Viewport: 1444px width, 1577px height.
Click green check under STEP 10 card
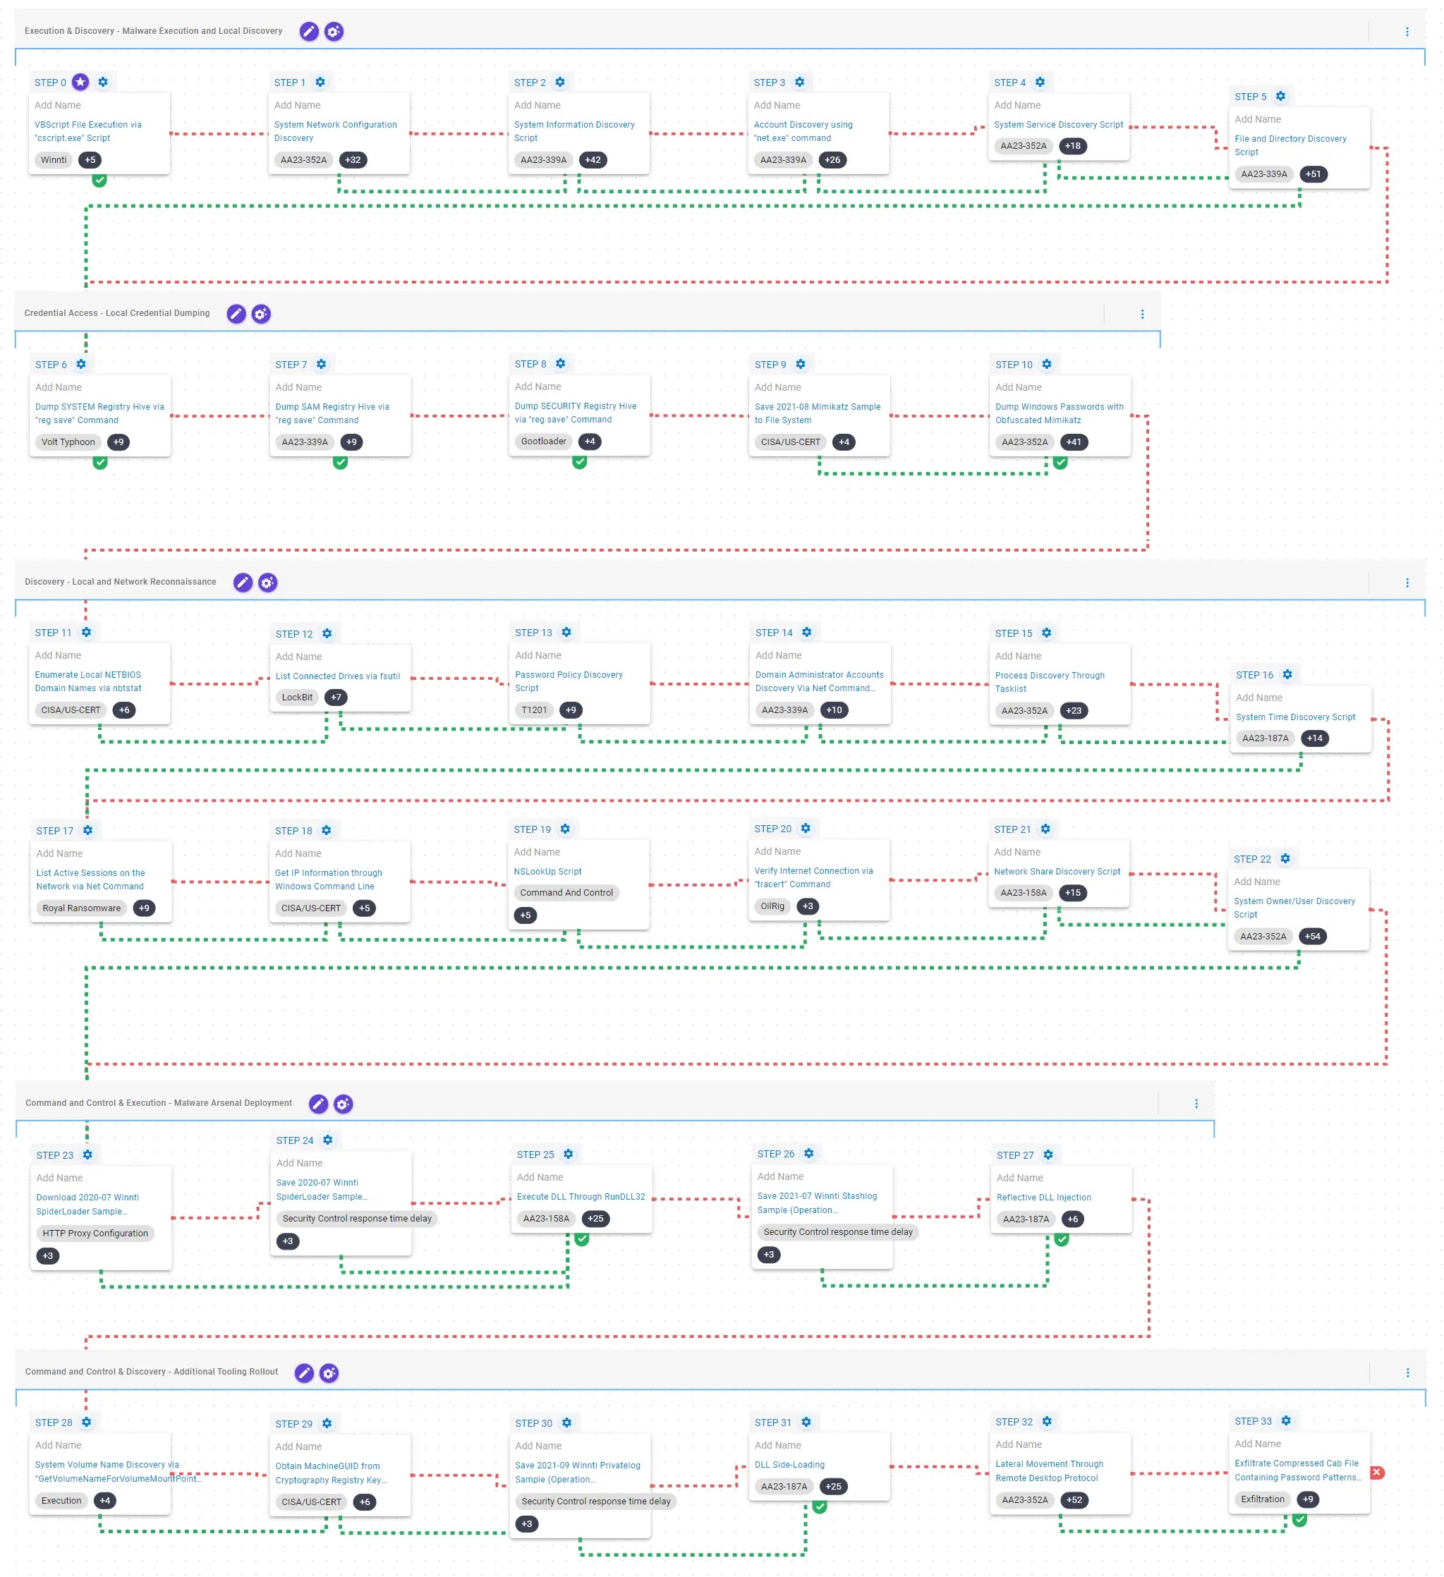[1060, 462]
